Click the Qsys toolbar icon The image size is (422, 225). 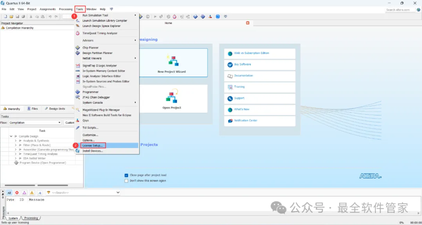pyautogui.click(x=210, y=16)
